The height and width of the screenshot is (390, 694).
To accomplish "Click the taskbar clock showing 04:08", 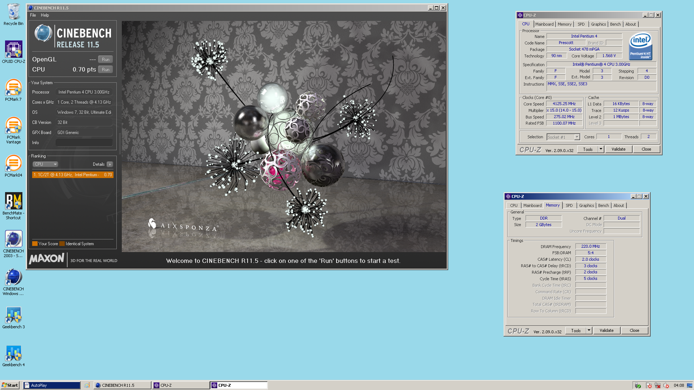I will (679, 385).
